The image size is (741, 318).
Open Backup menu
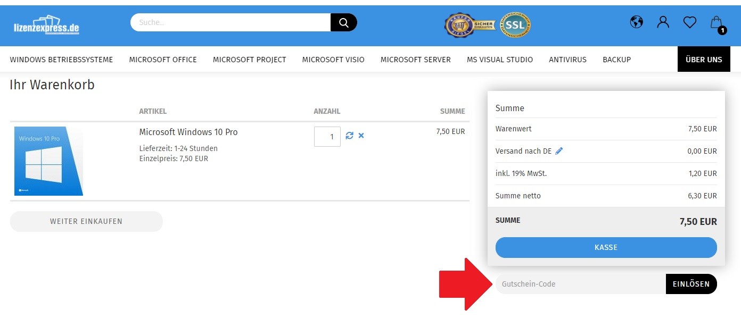point(616,60)
